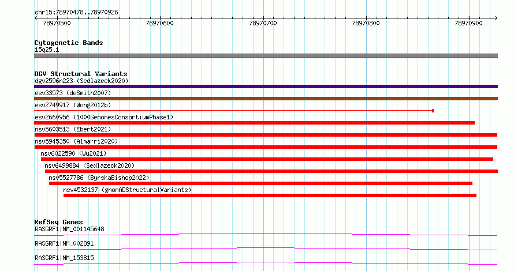Click ruler tick label 78970700
Image resolution: width=514 pixels, height=271 pixels.
tap(263, 23)
